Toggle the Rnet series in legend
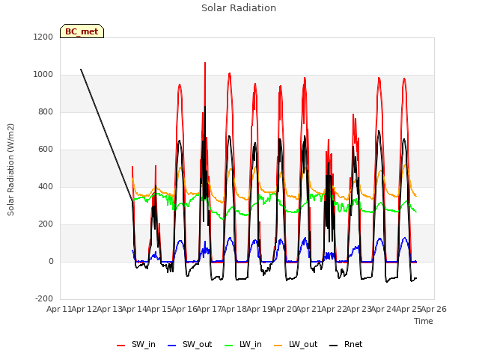This screenshot has width=479, height=359. point(346,344)
